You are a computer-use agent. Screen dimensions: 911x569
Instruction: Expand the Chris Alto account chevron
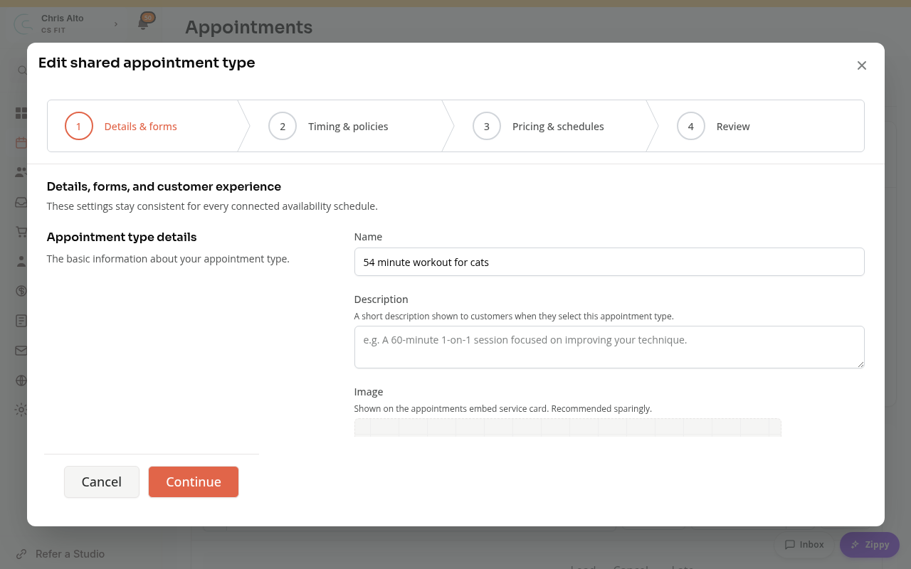116,24
